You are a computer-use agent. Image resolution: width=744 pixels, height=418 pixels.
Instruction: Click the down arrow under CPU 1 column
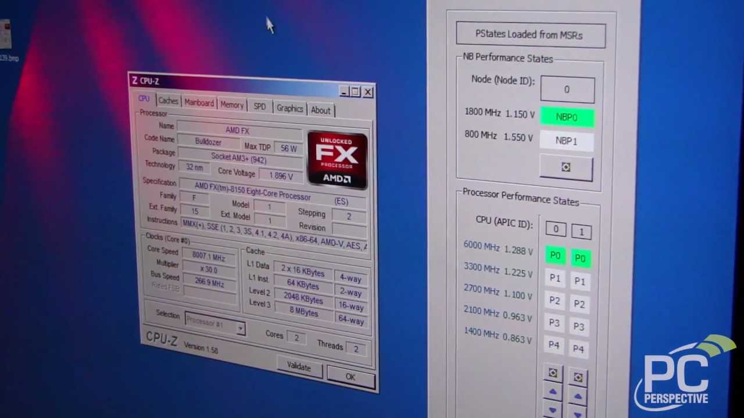(577, 412)
